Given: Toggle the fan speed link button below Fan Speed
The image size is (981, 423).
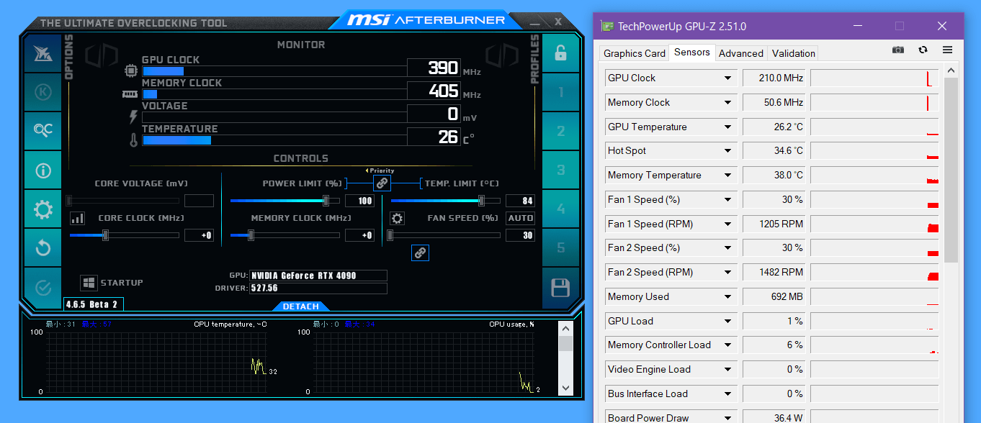Looking at the screenshot, I should (420, 253).
